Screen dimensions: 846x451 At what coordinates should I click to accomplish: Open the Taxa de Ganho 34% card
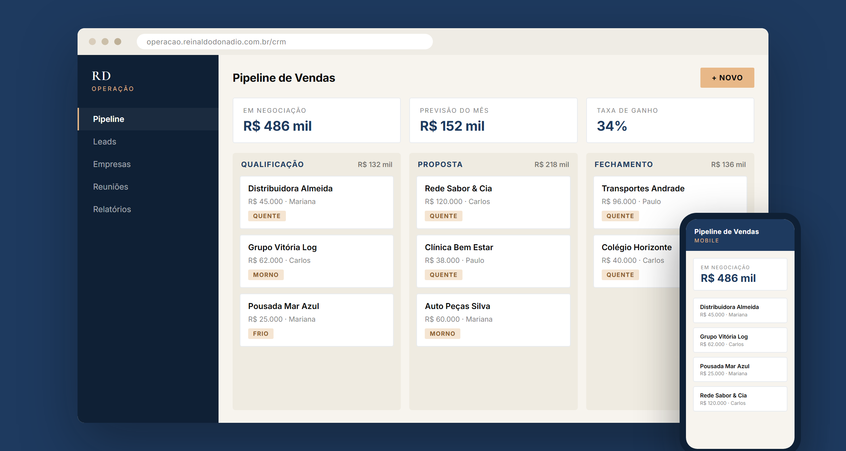click(670, 121)
